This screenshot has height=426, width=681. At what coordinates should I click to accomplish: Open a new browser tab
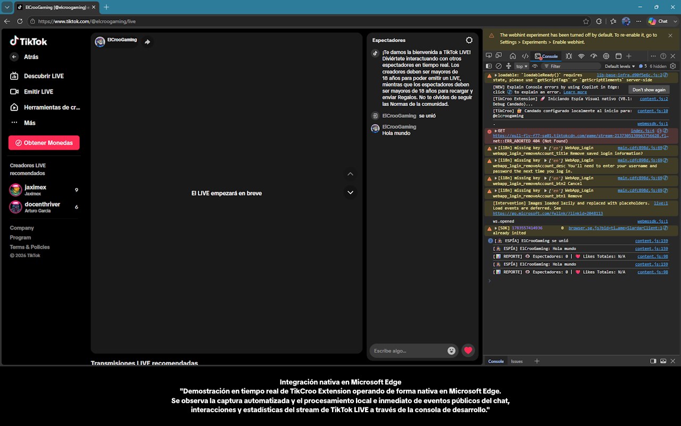(x=106, y=7)
